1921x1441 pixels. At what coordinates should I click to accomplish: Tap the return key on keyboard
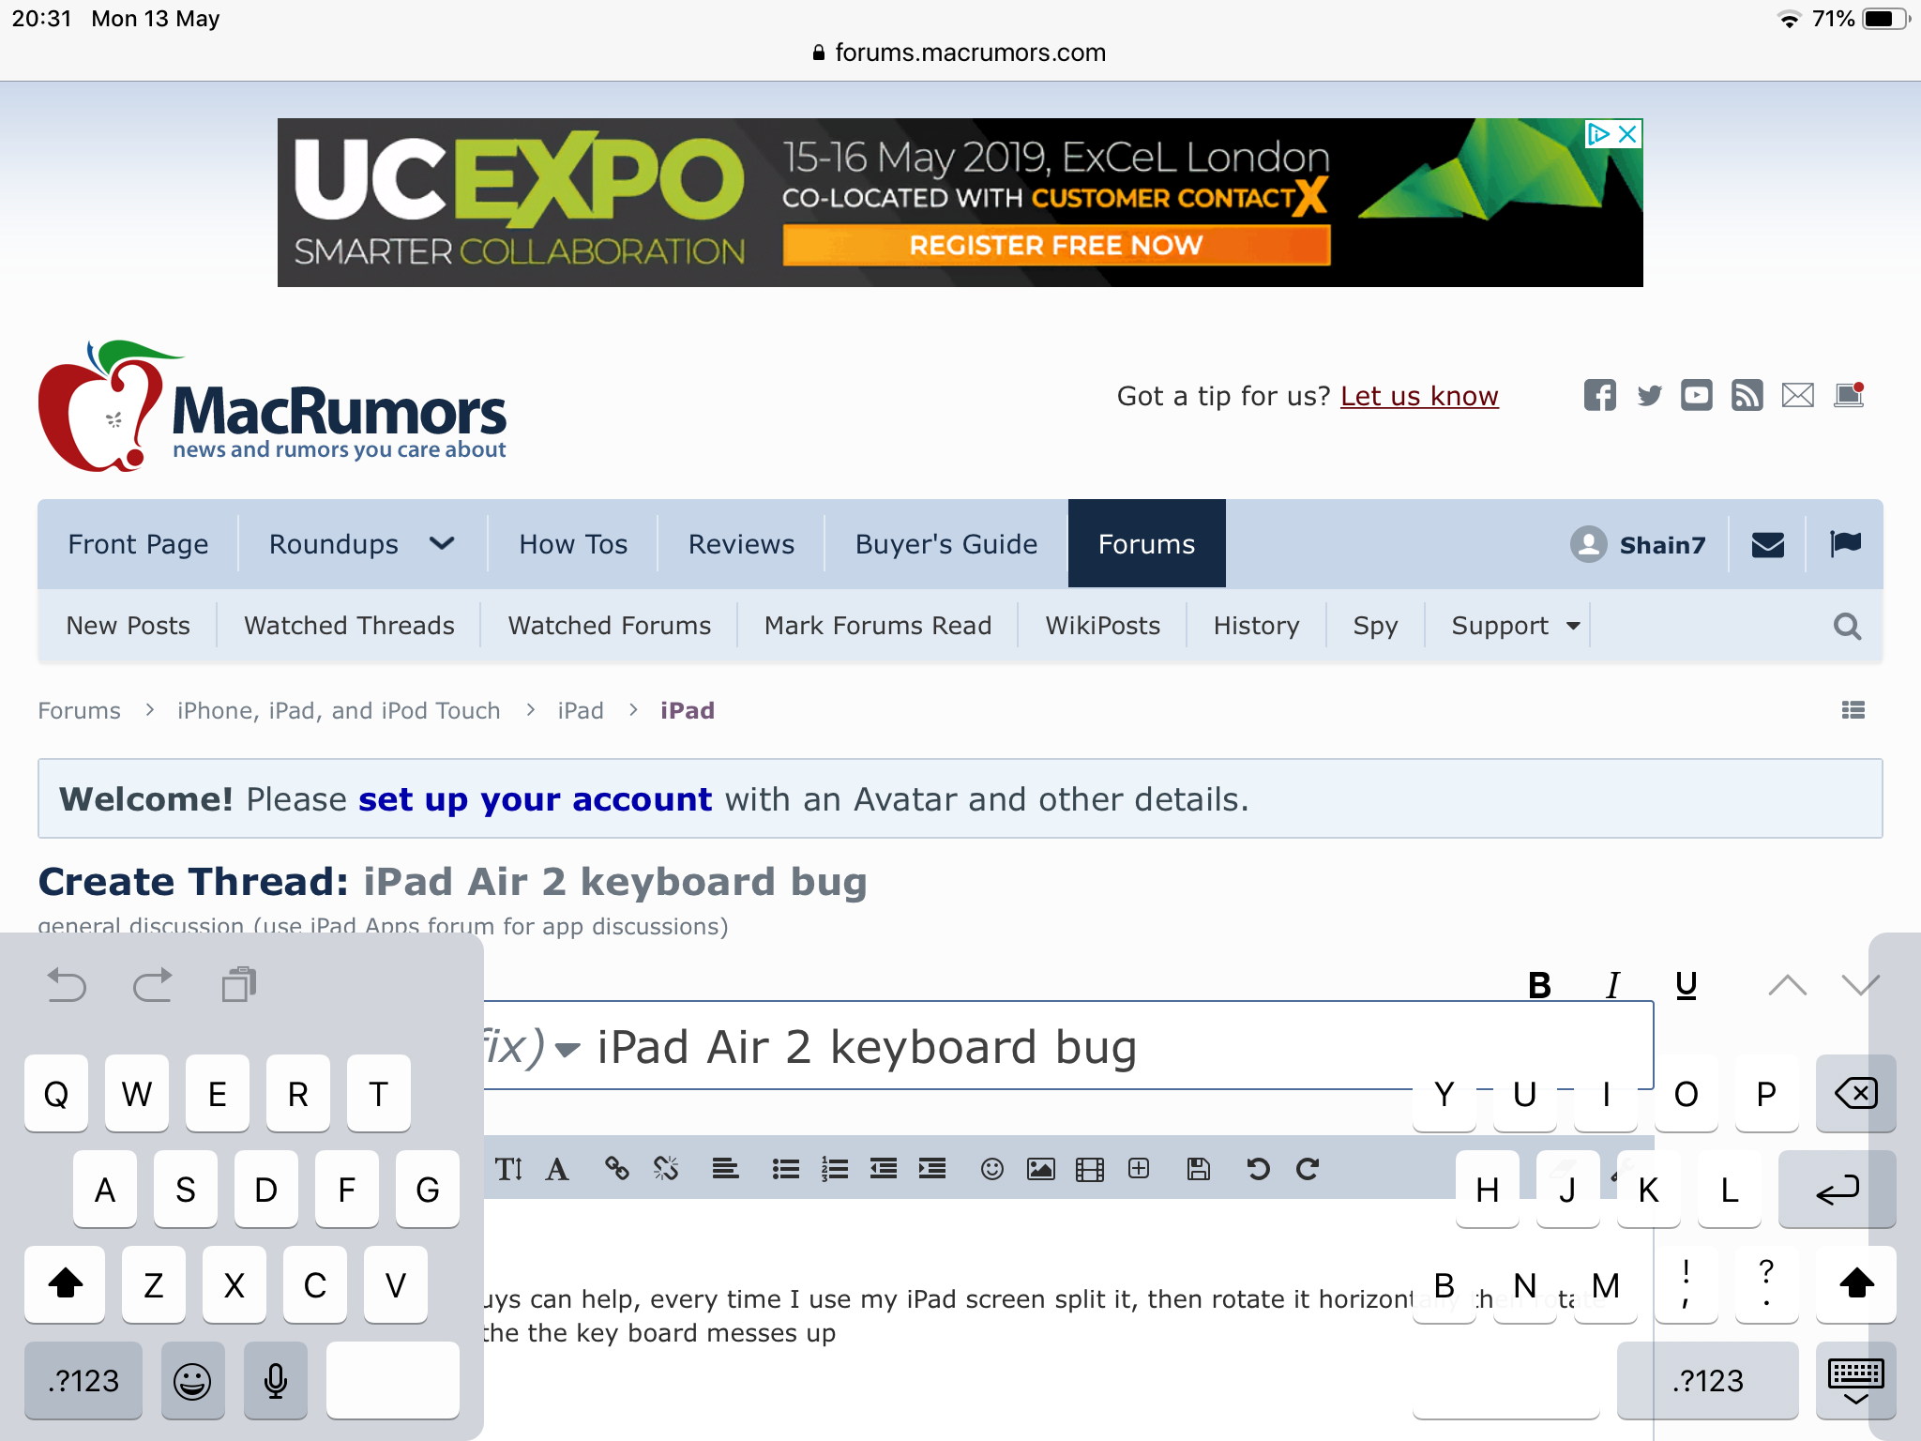(x=1837, y=1189)
